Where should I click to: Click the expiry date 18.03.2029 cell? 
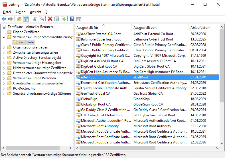pos(198,99)
